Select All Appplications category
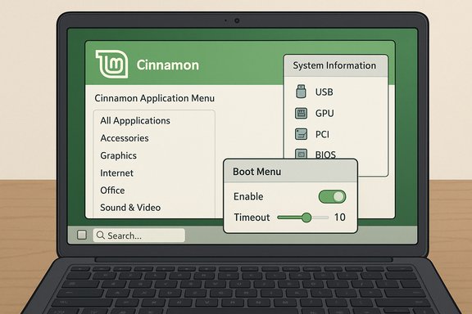The image size is (472, 314). 135,120
